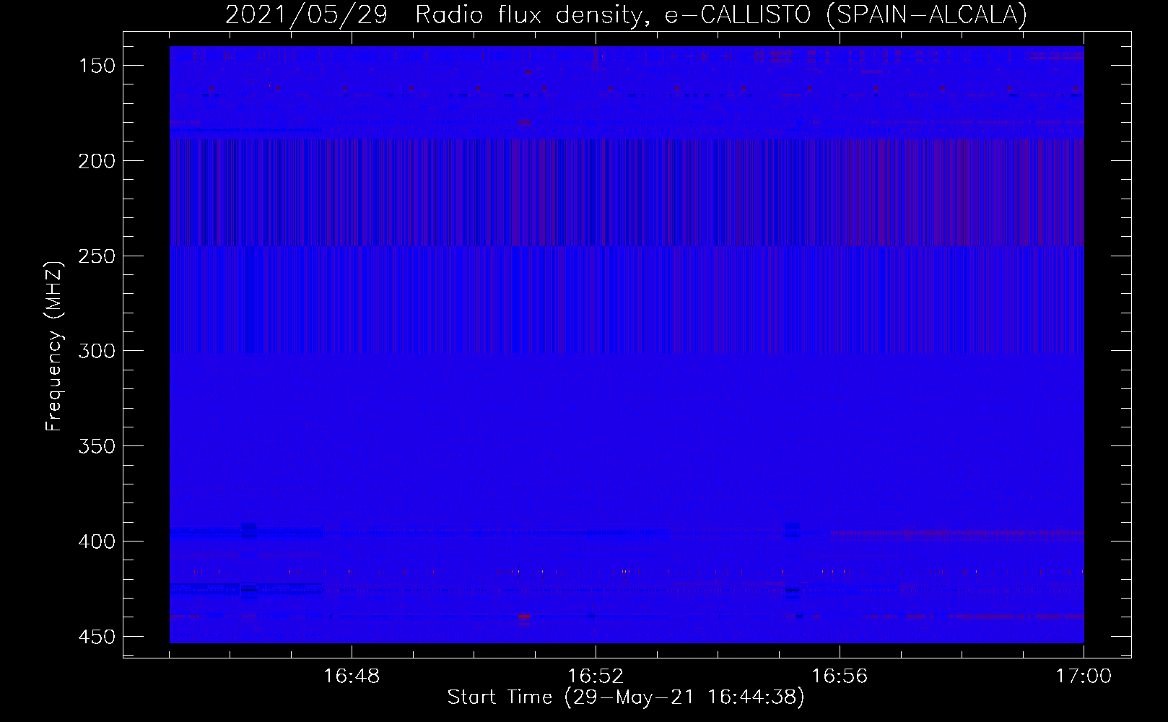Select the 150 frequency tick label

[96, 66]
